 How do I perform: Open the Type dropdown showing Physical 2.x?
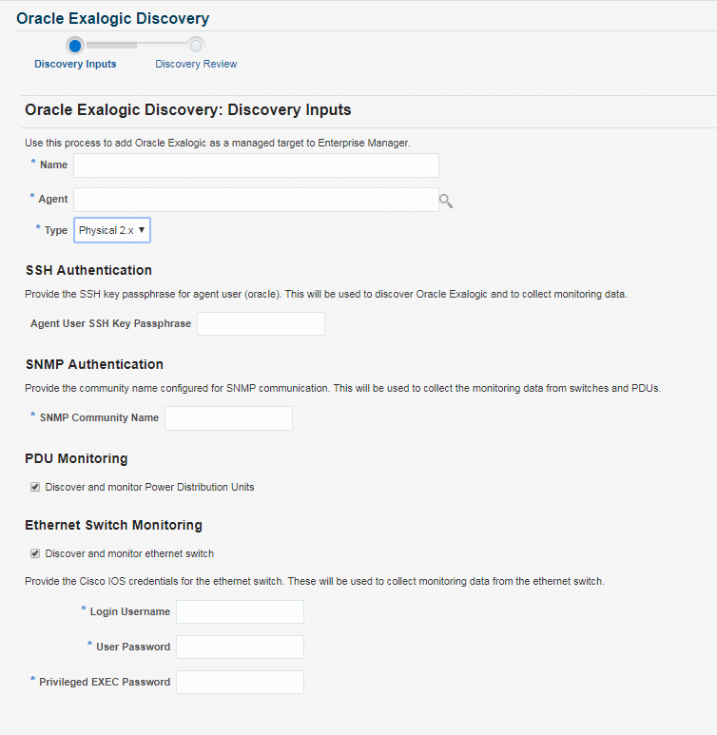[112, 230]
